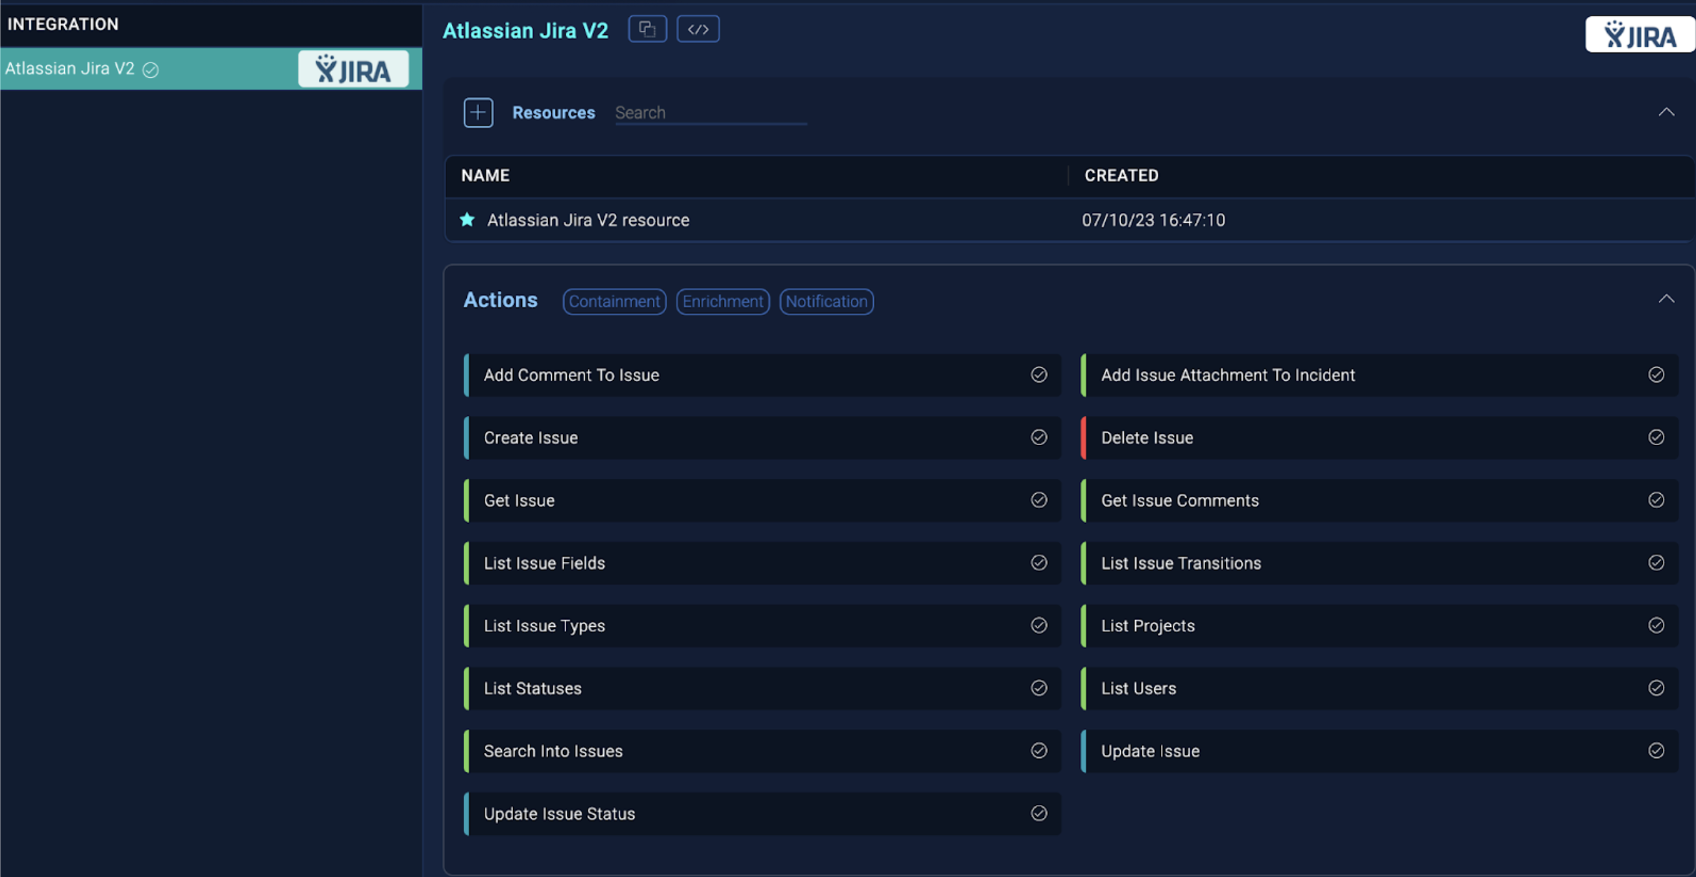Click the copy integration icon beside the title
Image resolution: width=1696 pixels, height=877 pixels.
[647, 29]
